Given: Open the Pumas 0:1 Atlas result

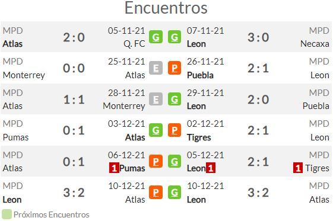Looking at the screenshot, I should pyautogui.click(x=74, y=130).
